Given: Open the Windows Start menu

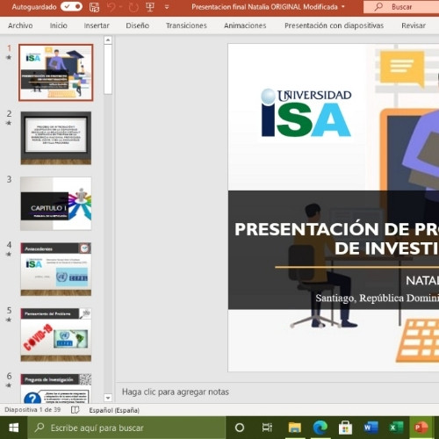Looking at the screenshot, I should tap(14, 428).
